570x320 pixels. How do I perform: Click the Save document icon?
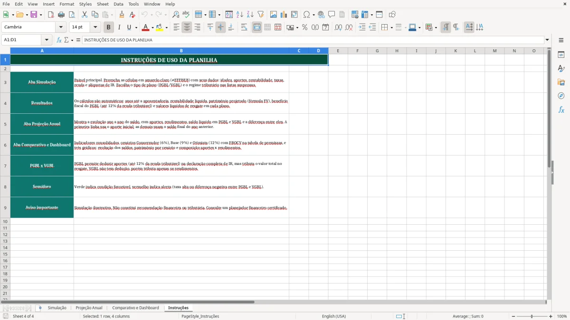tap(34, 15)
